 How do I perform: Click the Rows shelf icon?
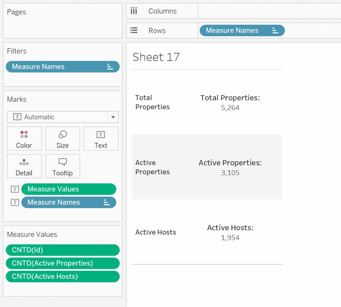[x=134, y=30]
